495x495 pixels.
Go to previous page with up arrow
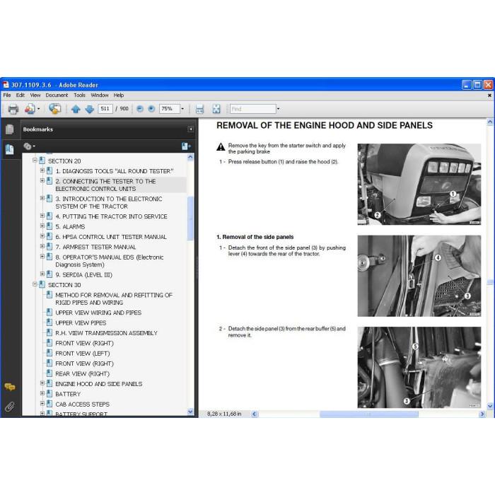pyautogui.click(x=76, y=109)
